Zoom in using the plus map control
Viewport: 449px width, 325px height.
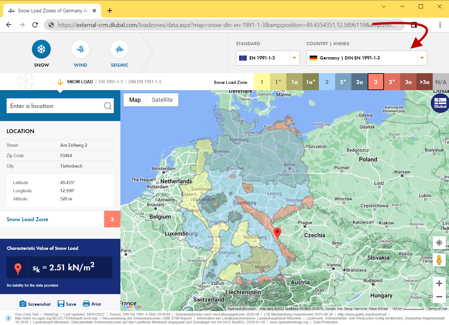[x=439, y=283]
